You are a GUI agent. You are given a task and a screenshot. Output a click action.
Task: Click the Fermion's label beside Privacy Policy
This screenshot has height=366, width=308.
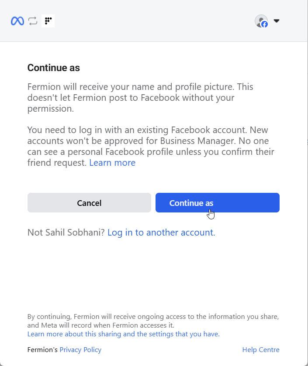pyautogui.click(x=42, y=350)
